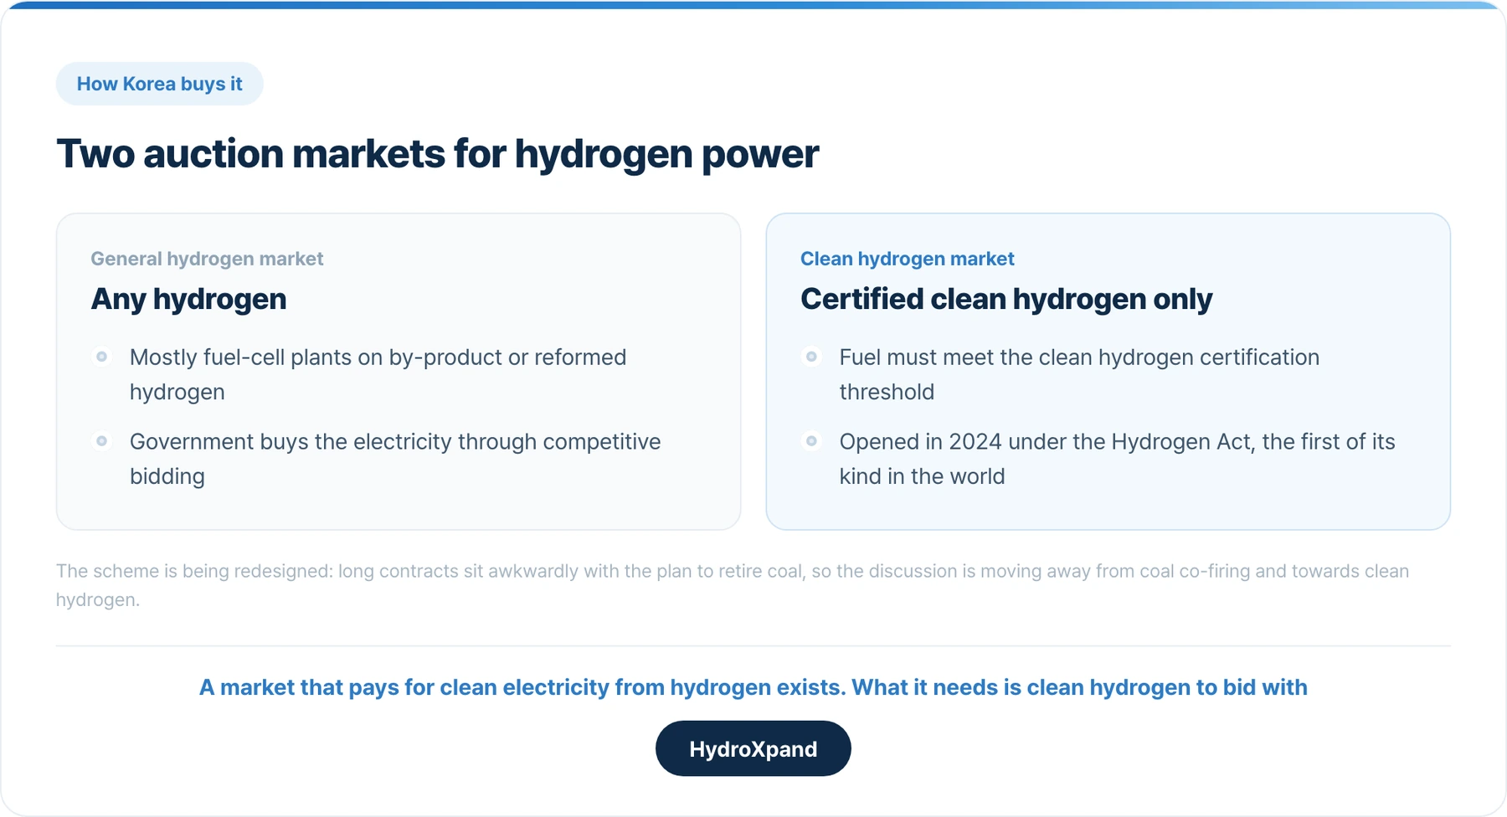Click the 'Government buys the electricity through competitive bidding' text
Screen dimensions: 1507x817
tap(395, 459)
